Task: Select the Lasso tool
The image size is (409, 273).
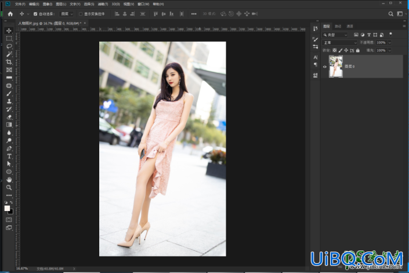Action: click(x=9, y=46)
